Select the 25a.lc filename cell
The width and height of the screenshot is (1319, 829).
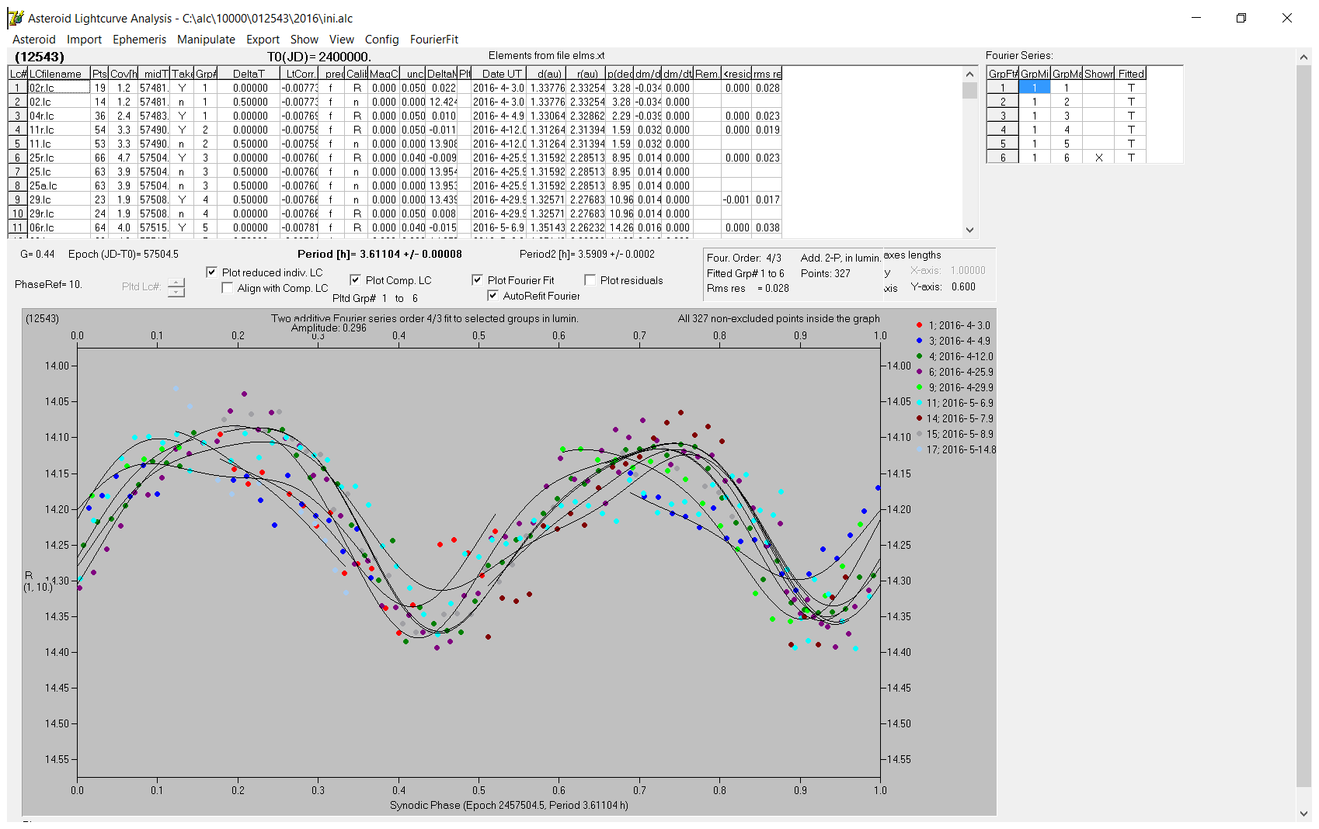click(59, 186)
